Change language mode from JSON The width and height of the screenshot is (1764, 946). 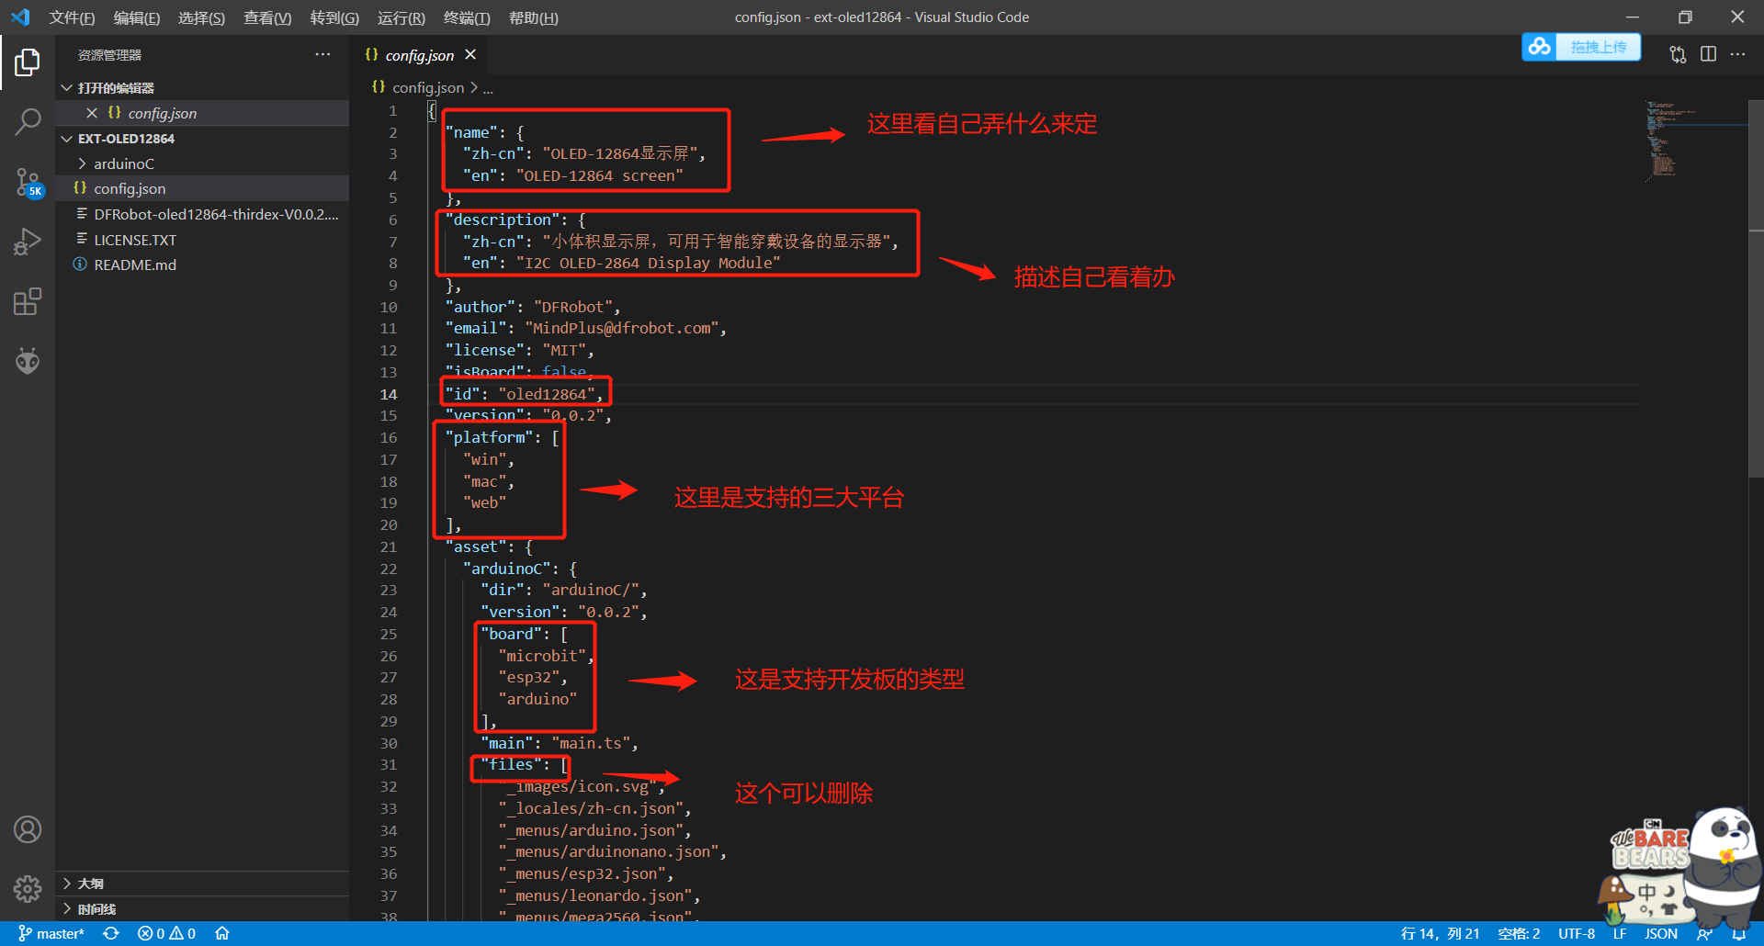click(x=1661, y=933)
